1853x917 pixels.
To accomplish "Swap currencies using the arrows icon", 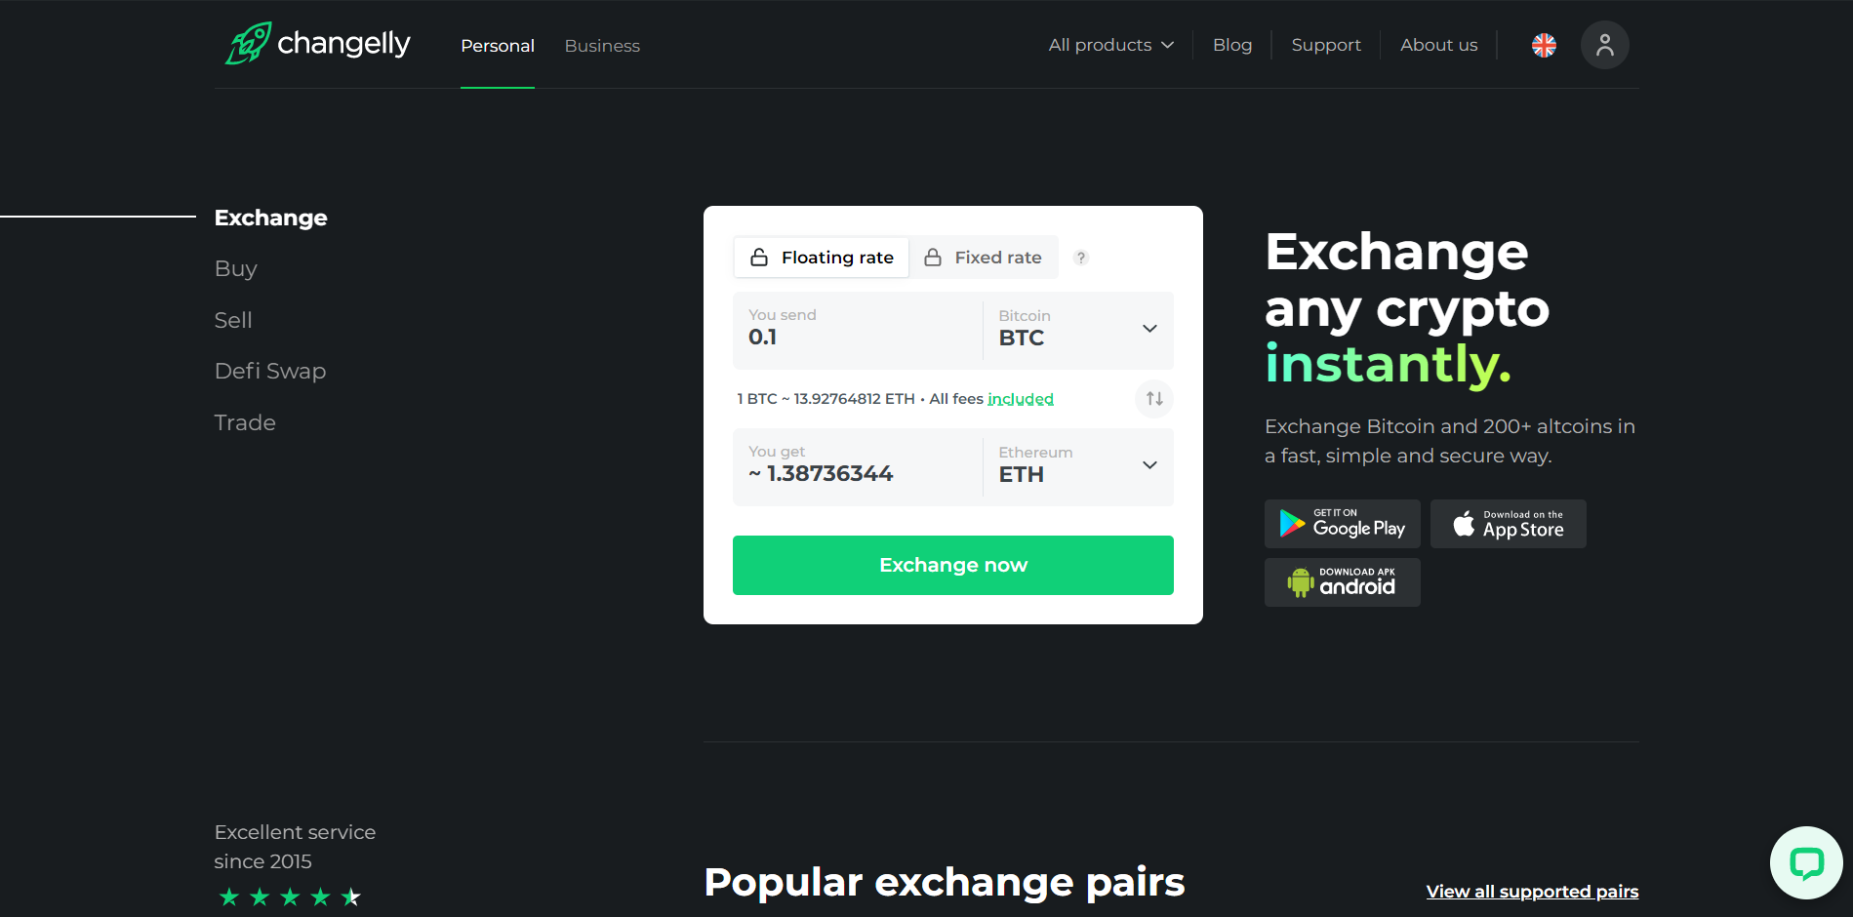I will (x=1154, y=398).
